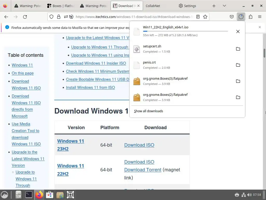Open the screenshot tool taskbar icon
This screenshot has height=200, width=266.
coord(70,195)
